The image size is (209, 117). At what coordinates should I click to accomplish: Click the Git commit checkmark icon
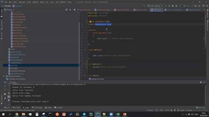tap(192, 6)
